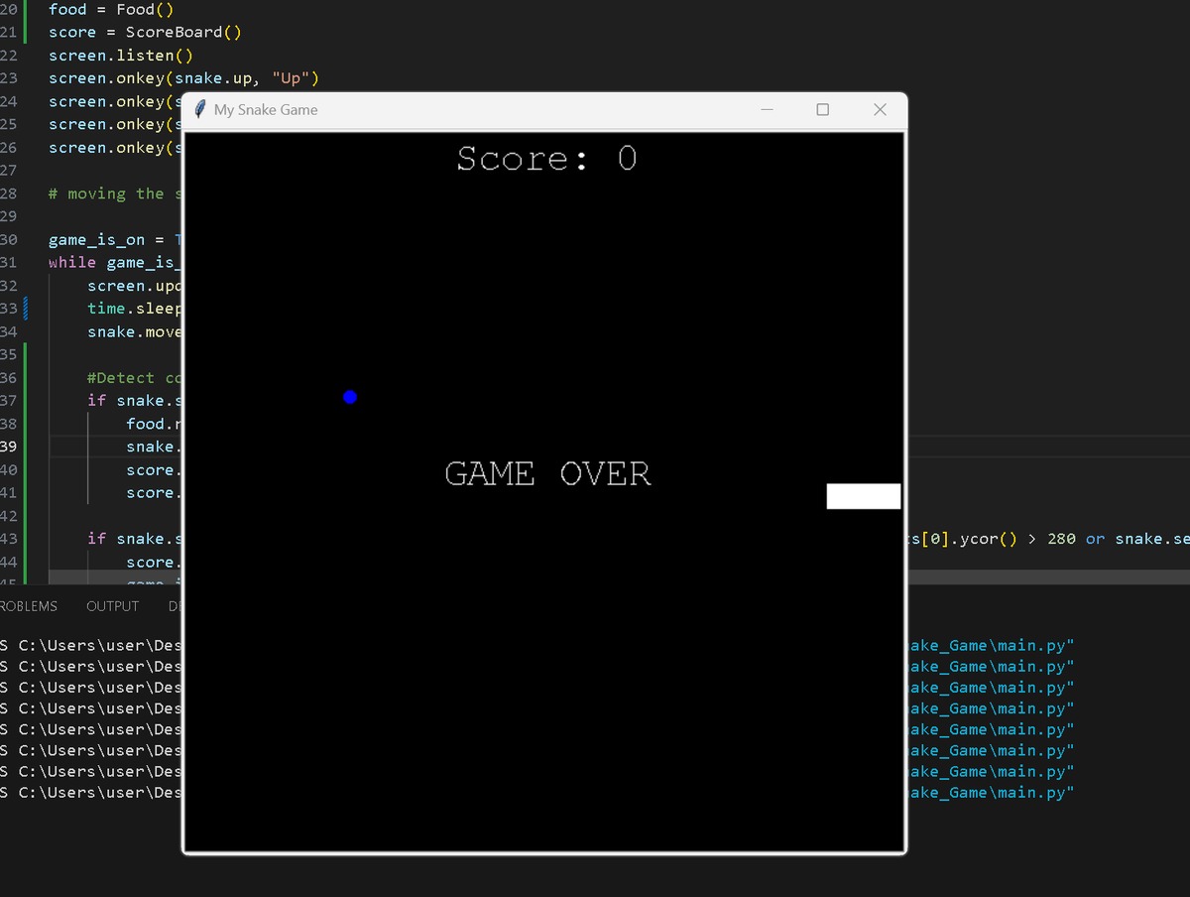
Task: Click the white snake segment in the game
Action: 864,496
